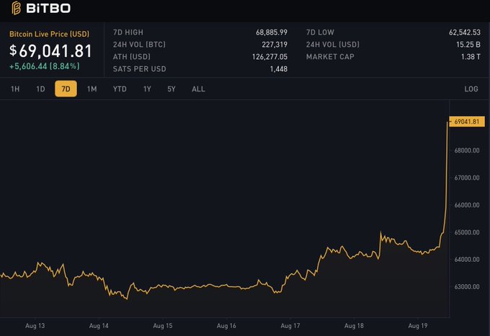Screen dimensions: 490x336
Task: Click the MARKET CAP value 1.38 T
Action: coord(471,57)
